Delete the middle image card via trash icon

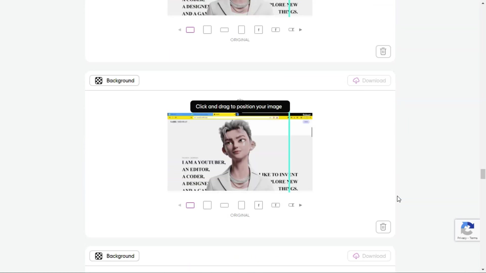[383, 227]
